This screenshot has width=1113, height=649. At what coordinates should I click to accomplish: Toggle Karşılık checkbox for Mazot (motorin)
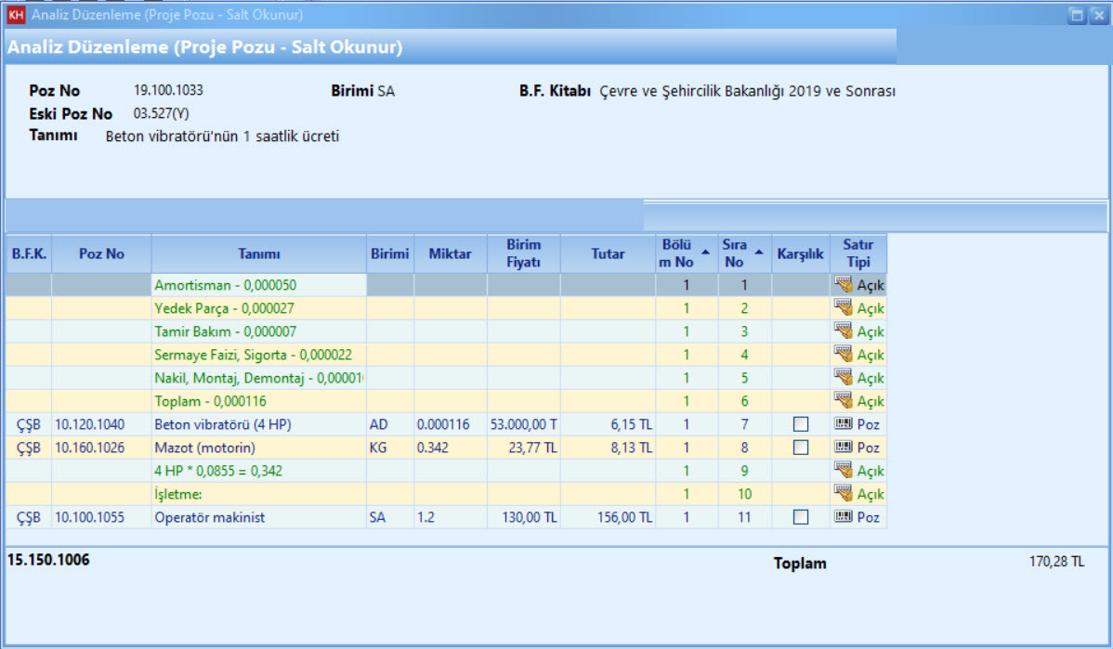point(801,448)
